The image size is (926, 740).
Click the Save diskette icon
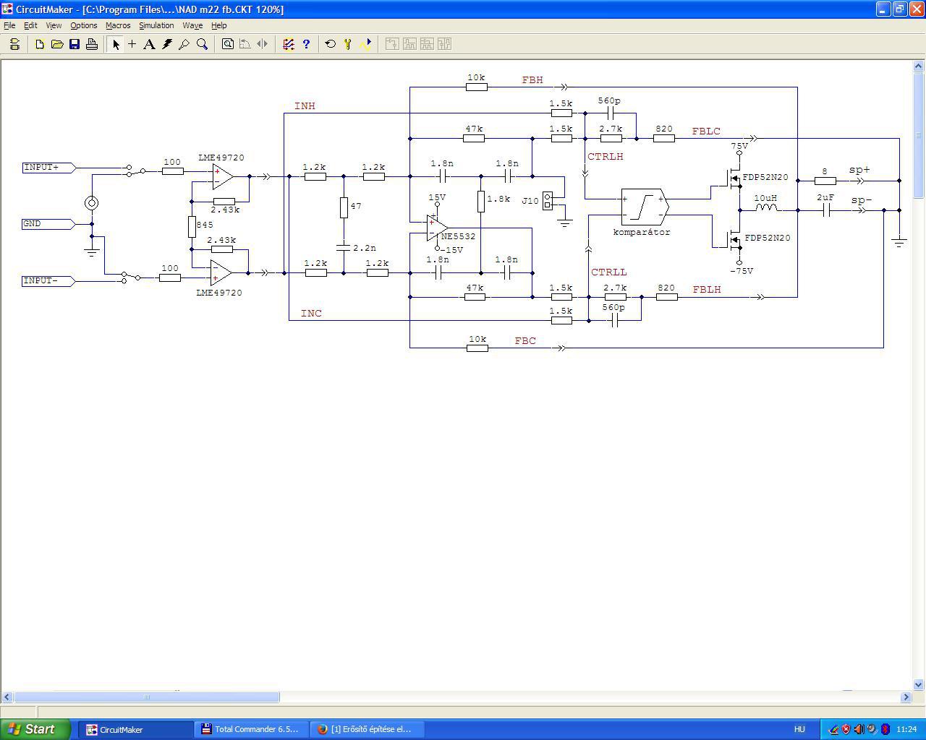point(74,44)
